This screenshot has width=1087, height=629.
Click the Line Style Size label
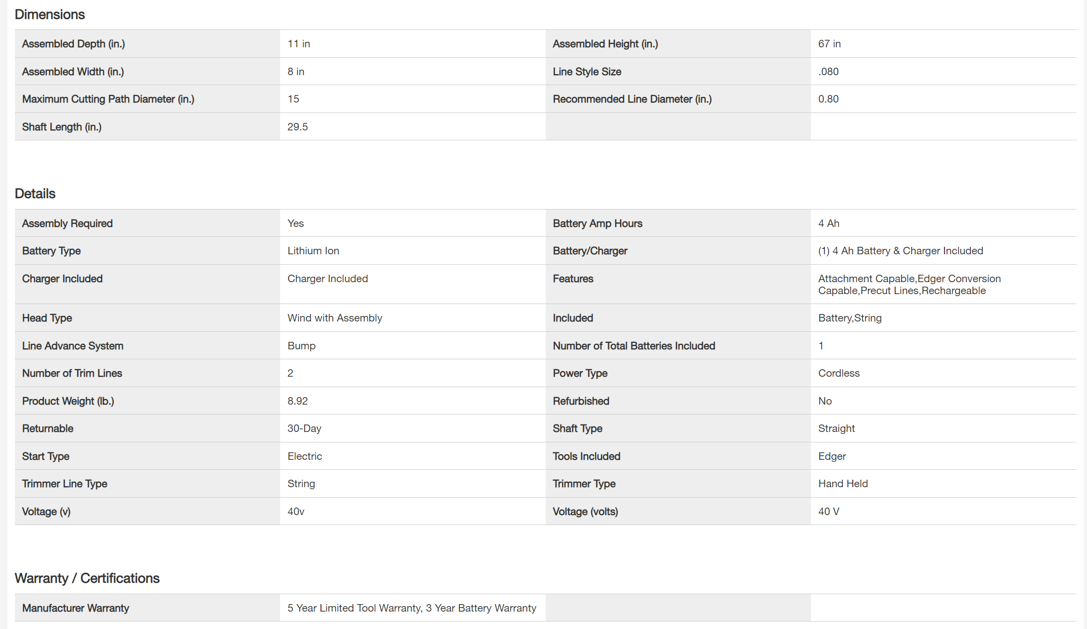(x=587, y=72)
